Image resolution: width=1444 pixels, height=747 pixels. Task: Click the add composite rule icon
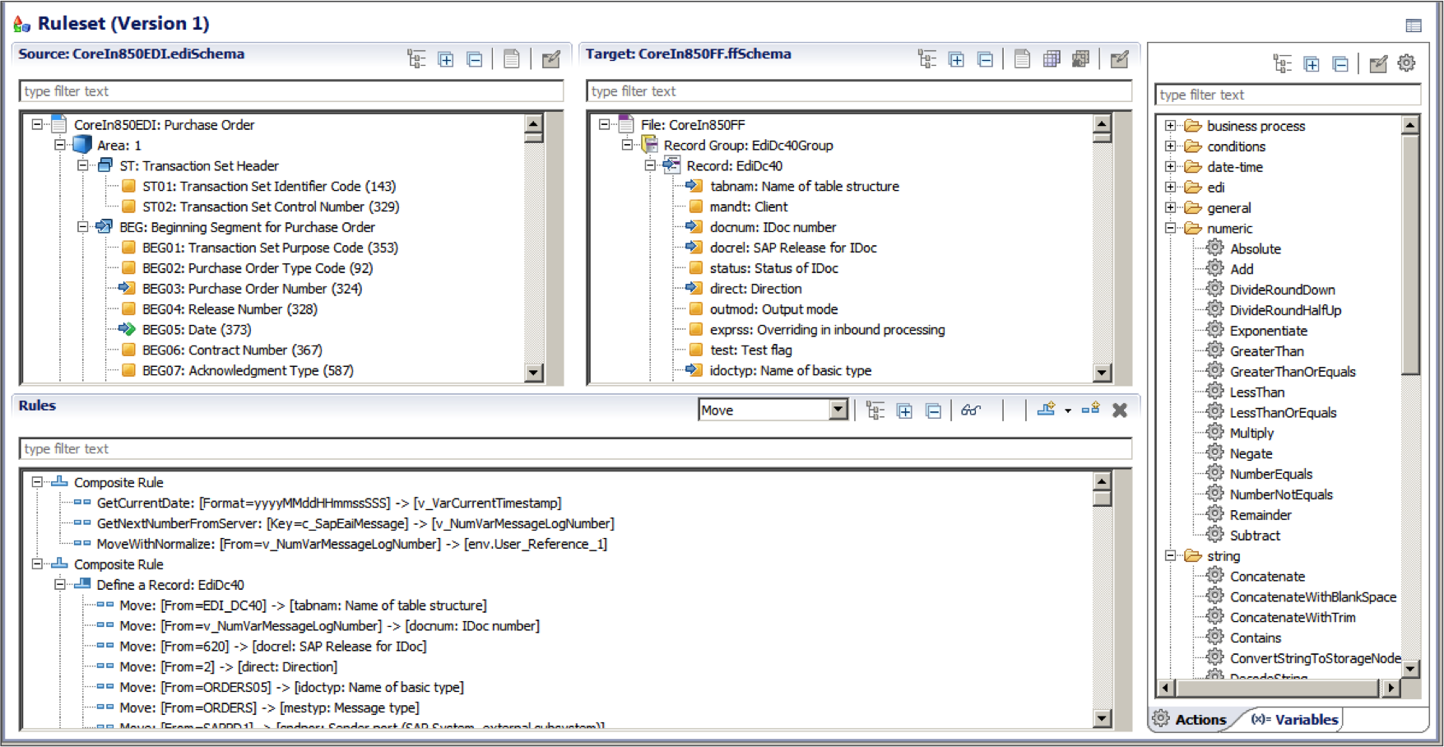coord(1047,409)
